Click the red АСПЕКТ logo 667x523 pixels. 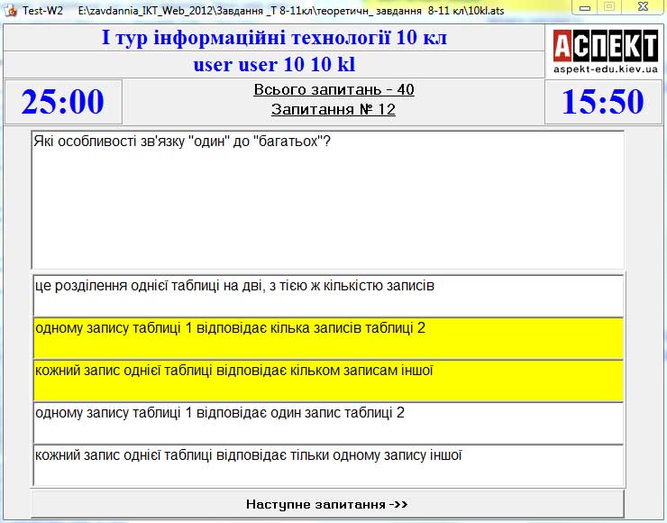(605, 45)
